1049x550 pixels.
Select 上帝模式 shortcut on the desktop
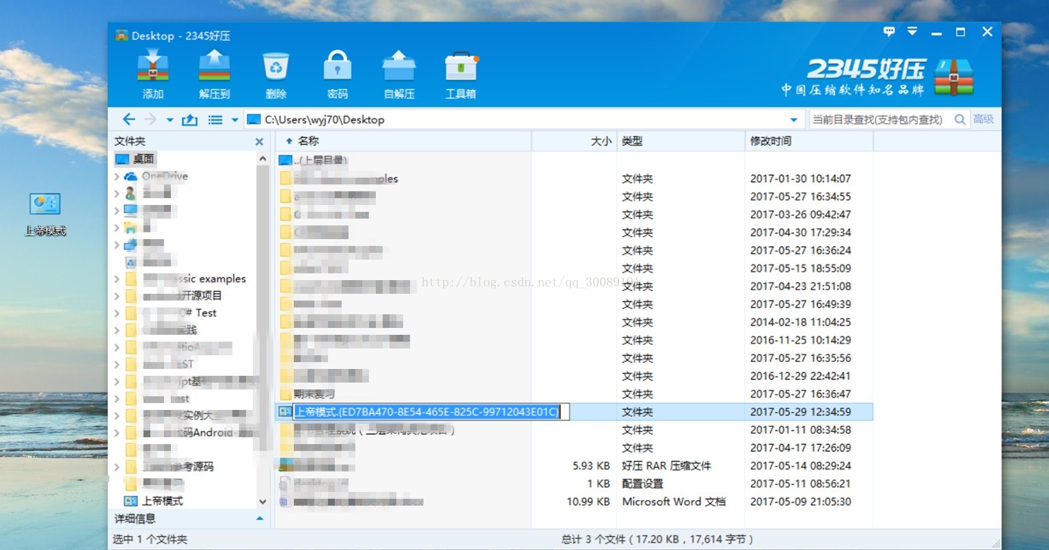[45, 214]
